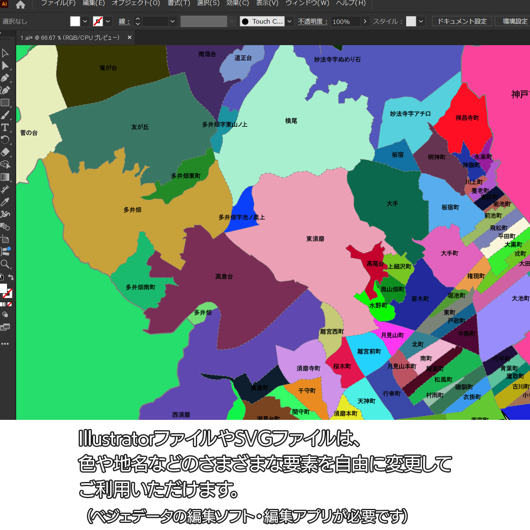Click the stroke color swatch in the control bar
The height and width of the screenshot is (530, 530).
click(98, 22)
